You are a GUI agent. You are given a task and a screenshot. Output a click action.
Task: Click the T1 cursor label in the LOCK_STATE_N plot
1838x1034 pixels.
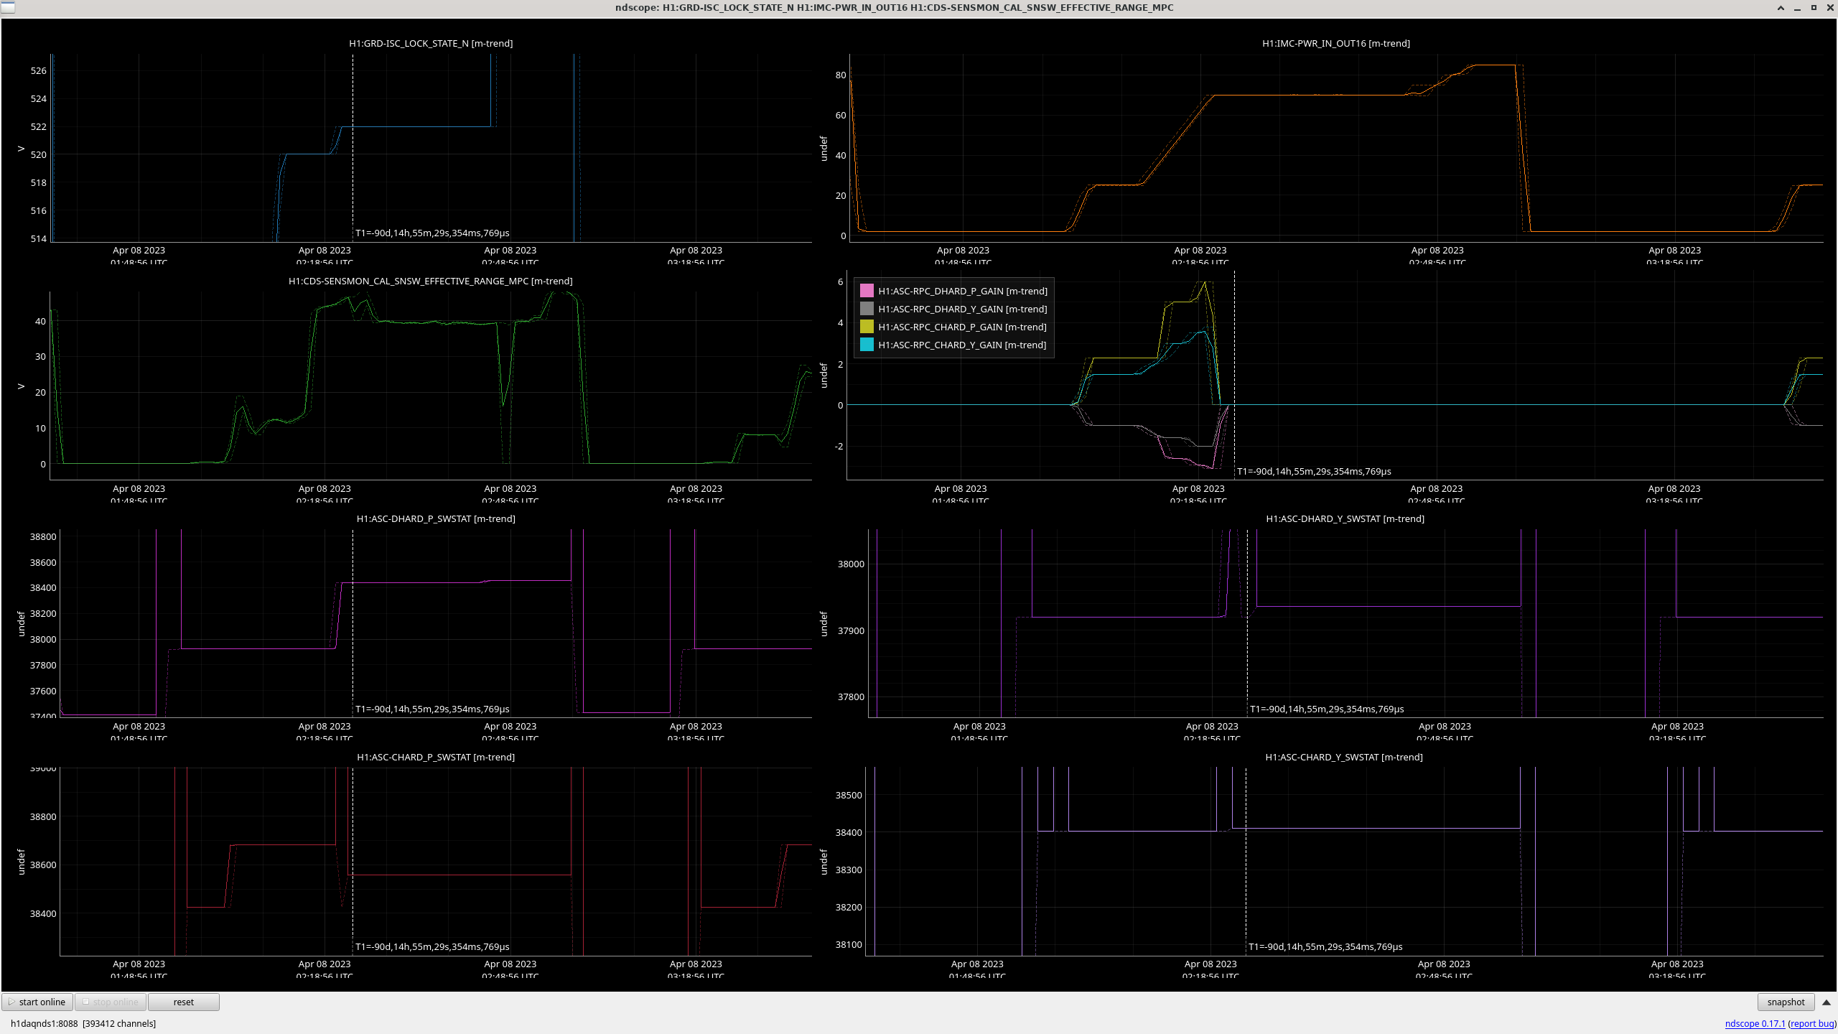tap(432, 233)
